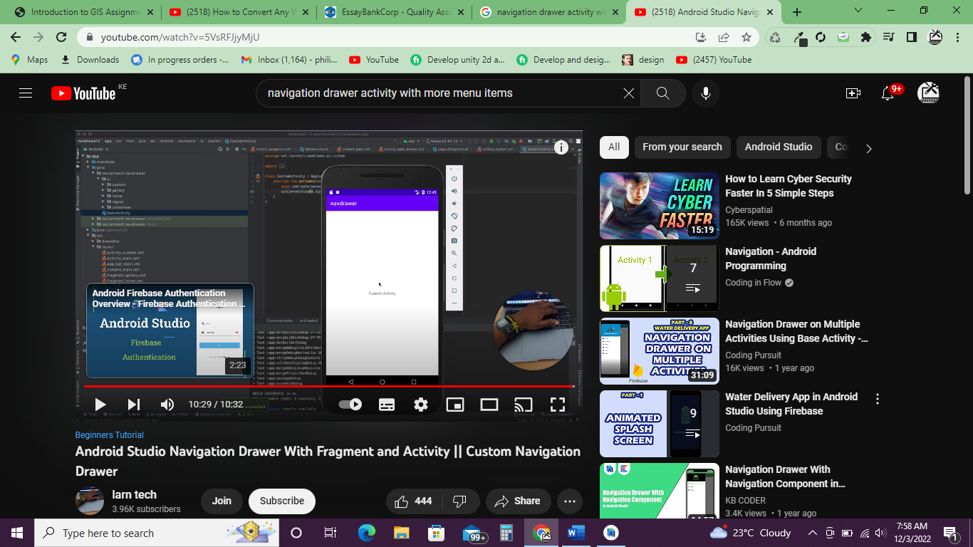Click the Beginners Tutorial link
The width and height of the screenshot is (973, 547).
click(110, 435)
